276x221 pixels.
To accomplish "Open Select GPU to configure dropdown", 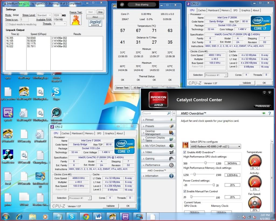I will [x=216, y=147].
